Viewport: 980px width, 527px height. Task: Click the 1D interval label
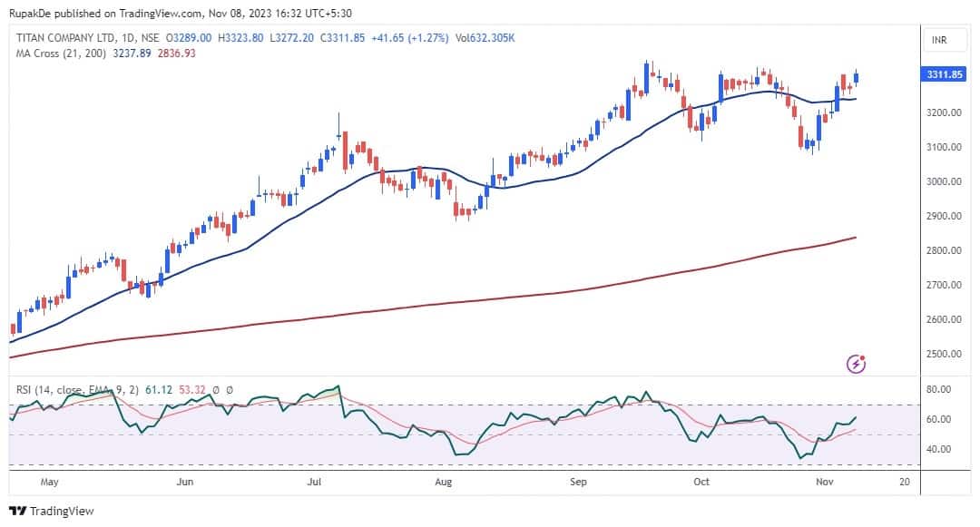(129, 38)
